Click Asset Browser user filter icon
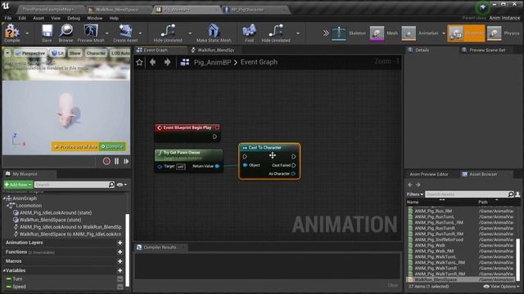Viewport: 524px width, 294px height. [x=517, y=194]
